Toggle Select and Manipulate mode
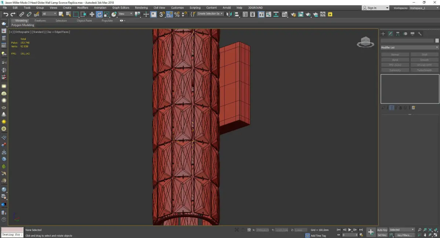Image resolution: width=440 pixels, height=238 pixels. (146, 14)
